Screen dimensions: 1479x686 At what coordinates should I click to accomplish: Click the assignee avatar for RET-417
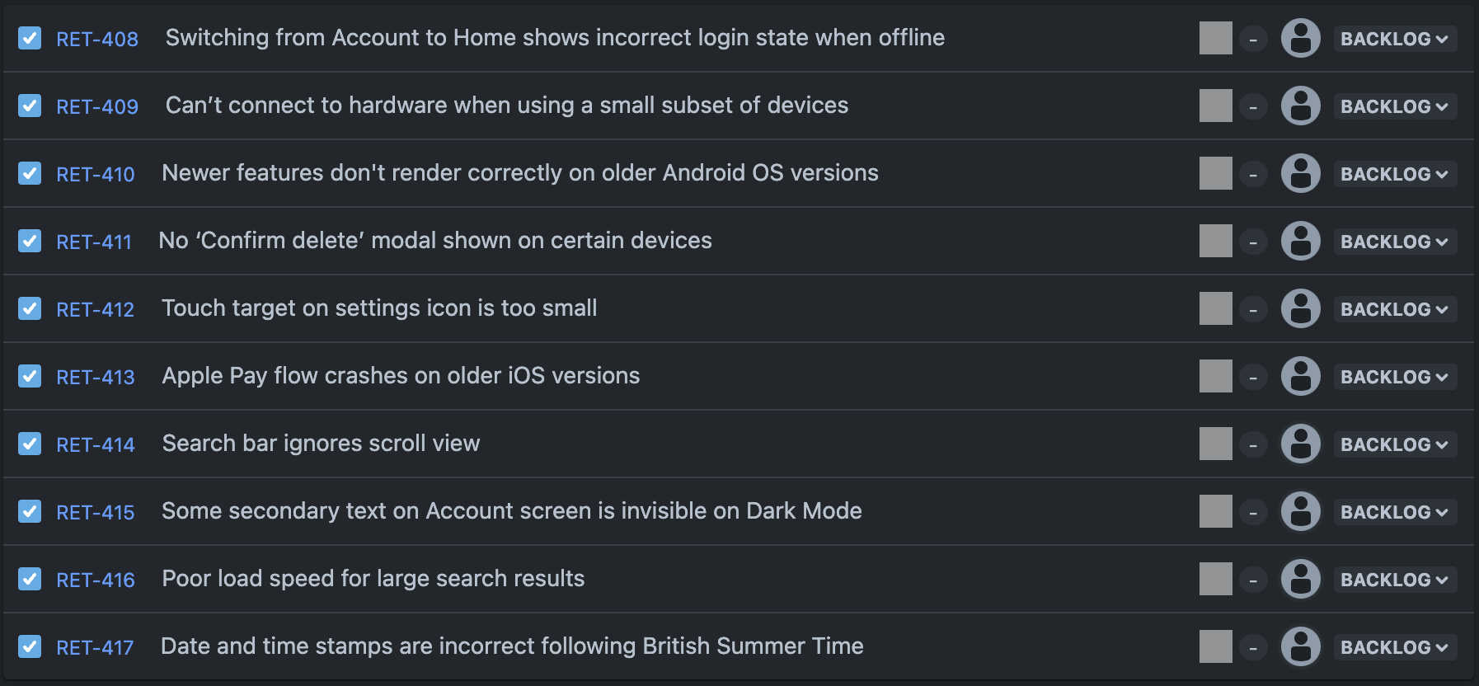click(x=1301, y=646)
